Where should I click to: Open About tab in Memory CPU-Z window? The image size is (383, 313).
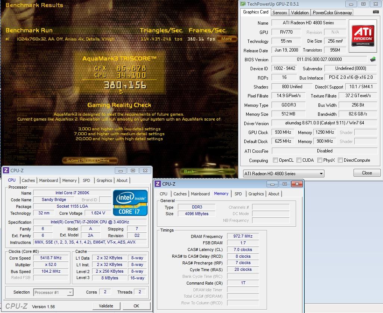point(274,194)
